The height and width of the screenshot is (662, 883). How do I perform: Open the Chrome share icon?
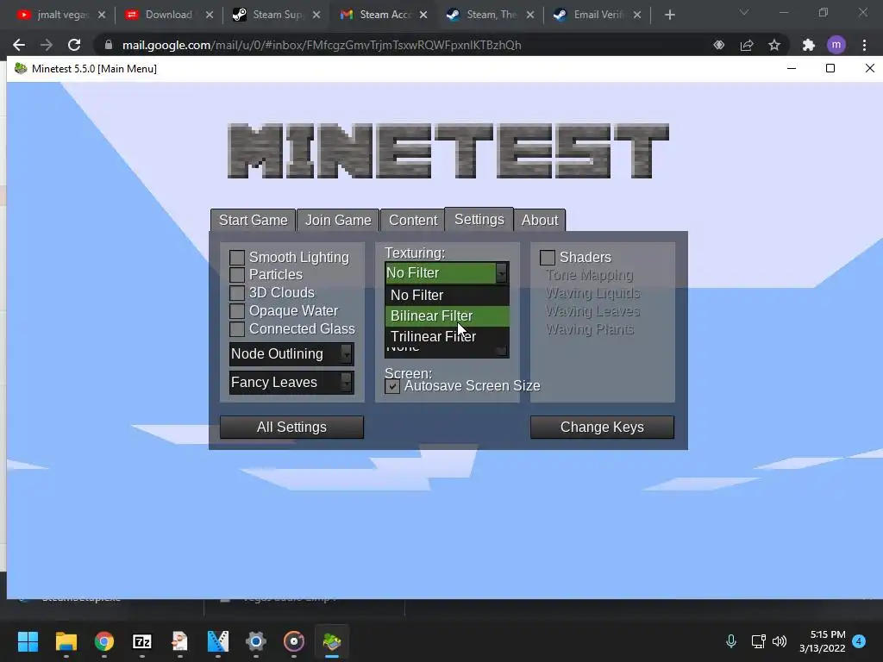pos(747,45)
